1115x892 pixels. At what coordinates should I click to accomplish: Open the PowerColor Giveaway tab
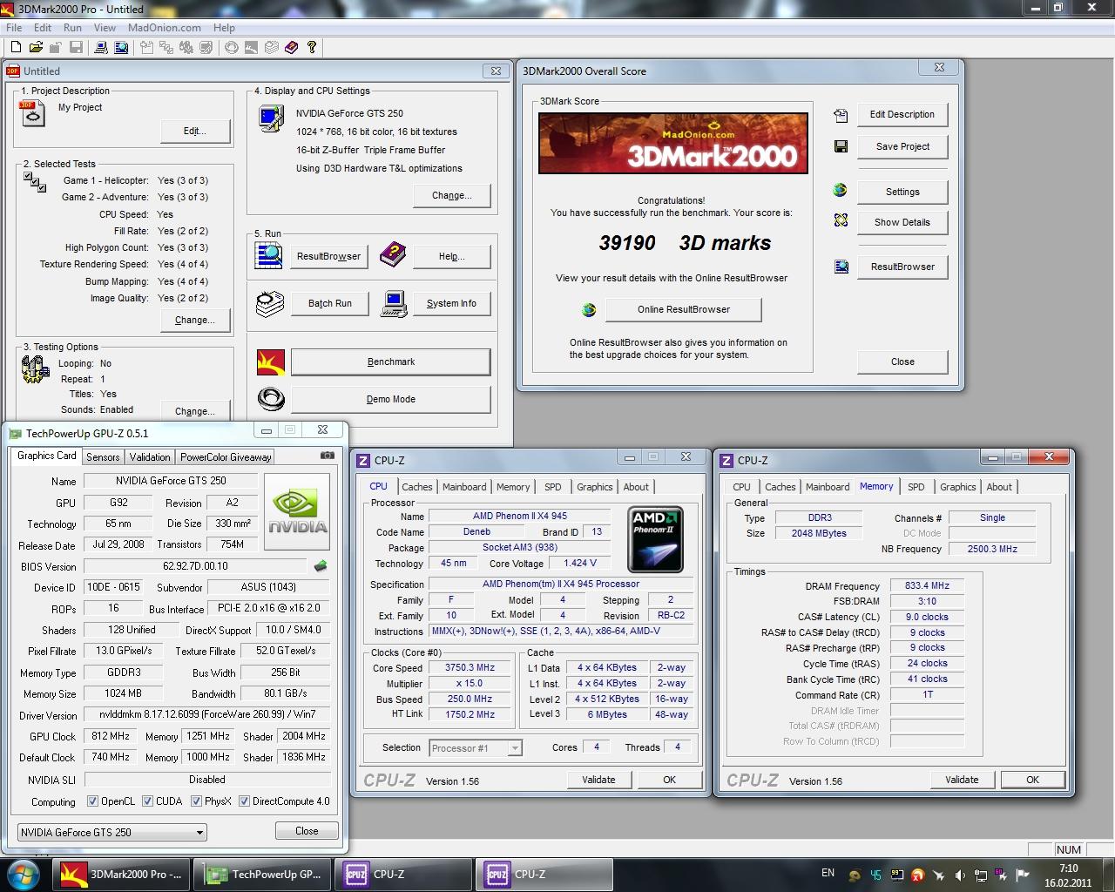point(226,456)
